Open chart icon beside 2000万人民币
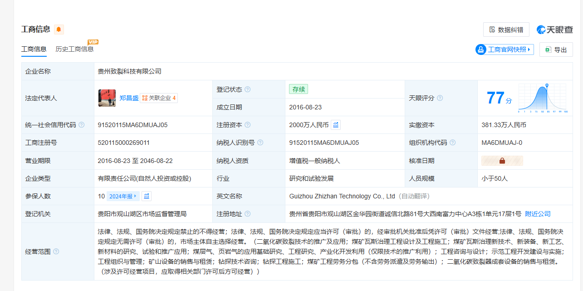This screenshot has height=291, width=583. (x=336, y=125)
